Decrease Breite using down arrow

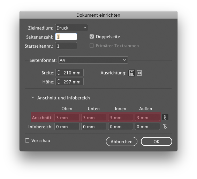point(59,74)
